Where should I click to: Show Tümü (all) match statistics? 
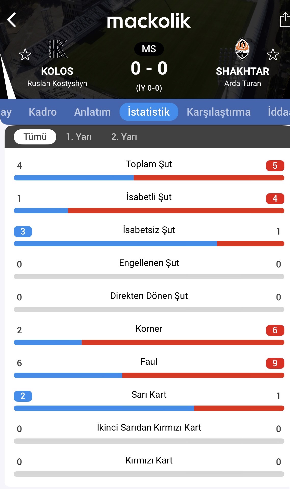point(35,137)
